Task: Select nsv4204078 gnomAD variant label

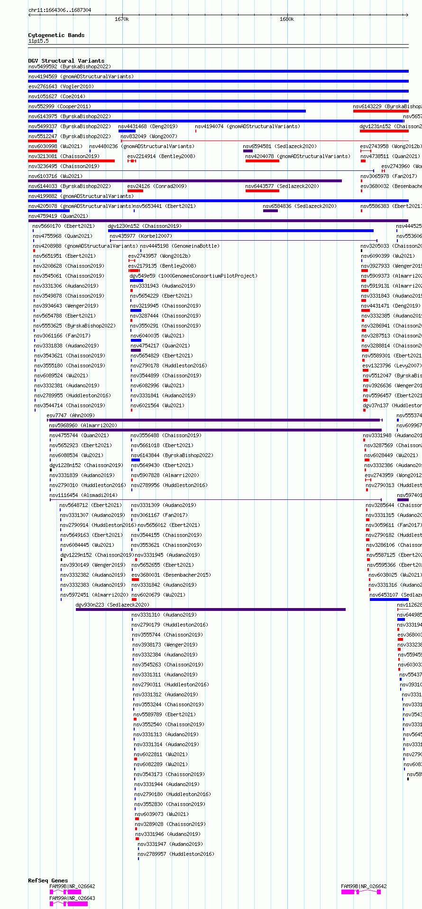Action: [298, 156]
